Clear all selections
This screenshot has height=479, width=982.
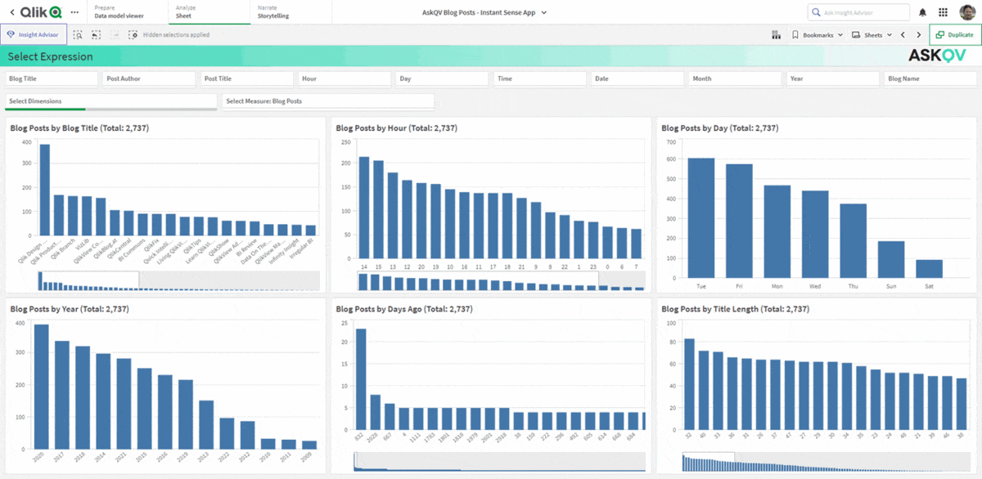pyautogui.click(x=133, y=35)
